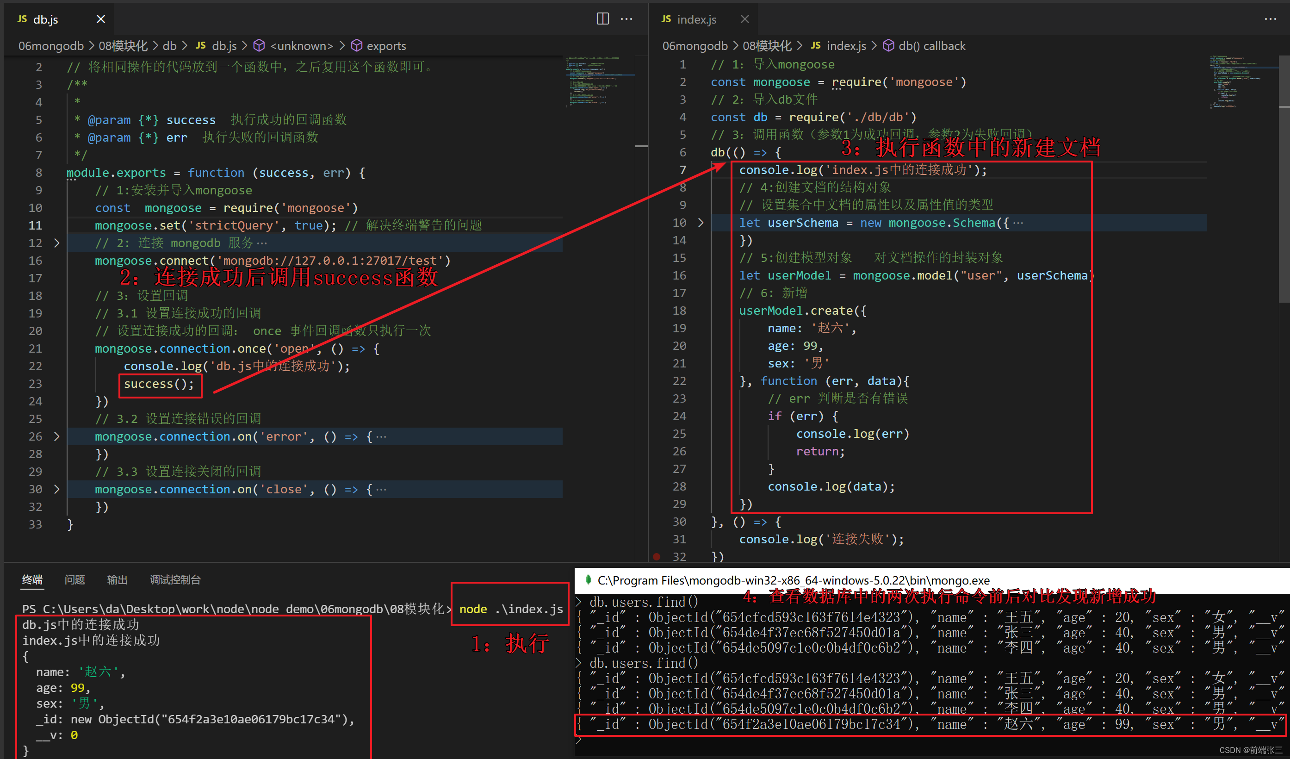Viewport: 1290px width, 759px height.
Task: Open left editor more actions menu
Action: point(626,19)
